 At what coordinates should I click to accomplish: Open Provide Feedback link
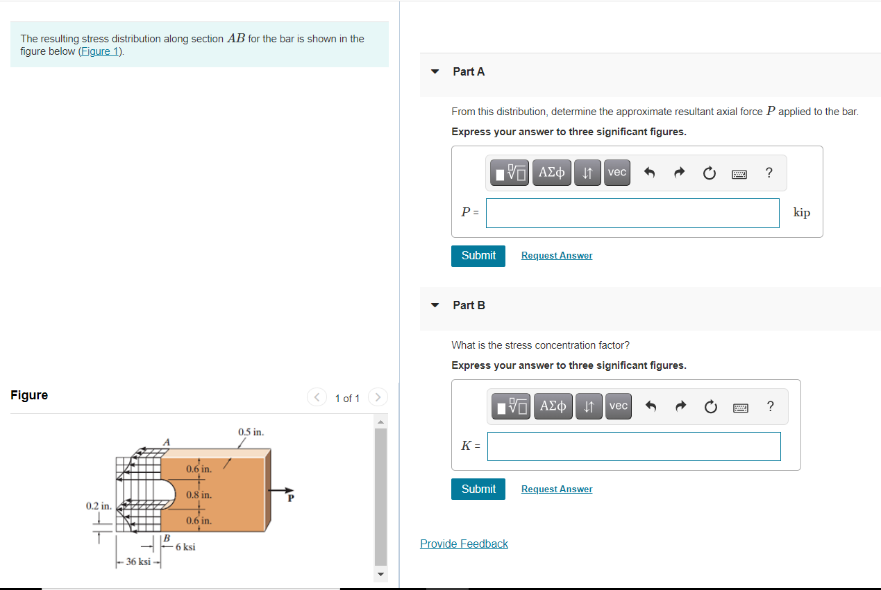464,544
